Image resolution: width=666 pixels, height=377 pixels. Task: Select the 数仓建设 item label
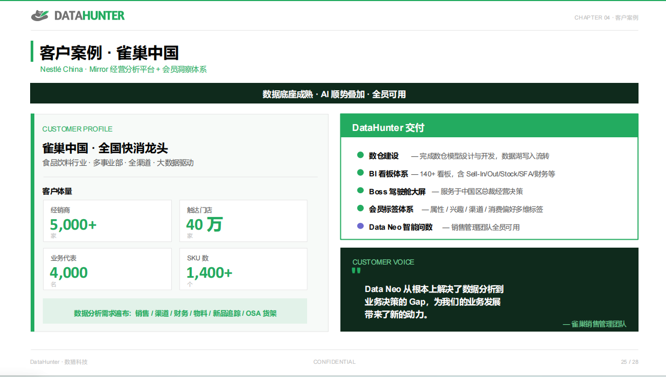384,156
